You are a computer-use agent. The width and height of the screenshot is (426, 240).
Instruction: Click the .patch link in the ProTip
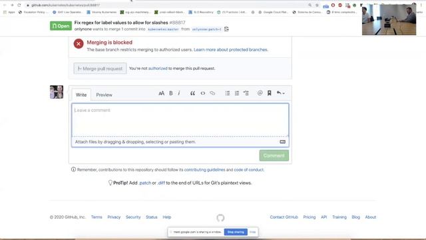point(145,183)
